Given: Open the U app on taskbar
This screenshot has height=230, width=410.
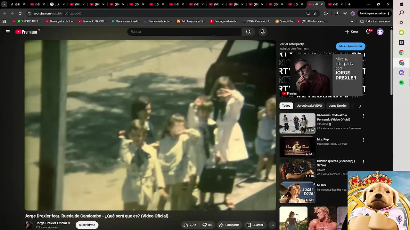Looking at the screenshot, I should (x=401, y=42).
